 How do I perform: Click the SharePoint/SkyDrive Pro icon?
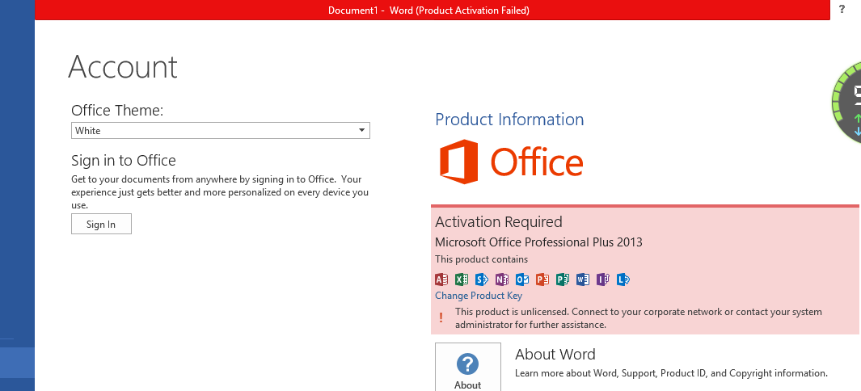coord(482,280)
